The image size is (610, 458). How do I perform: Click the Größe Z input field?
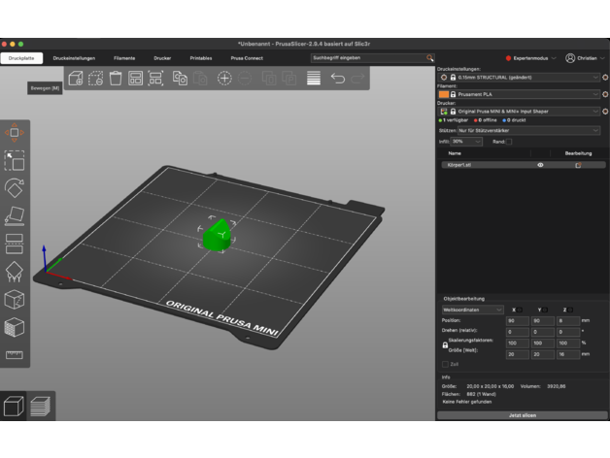568,354
